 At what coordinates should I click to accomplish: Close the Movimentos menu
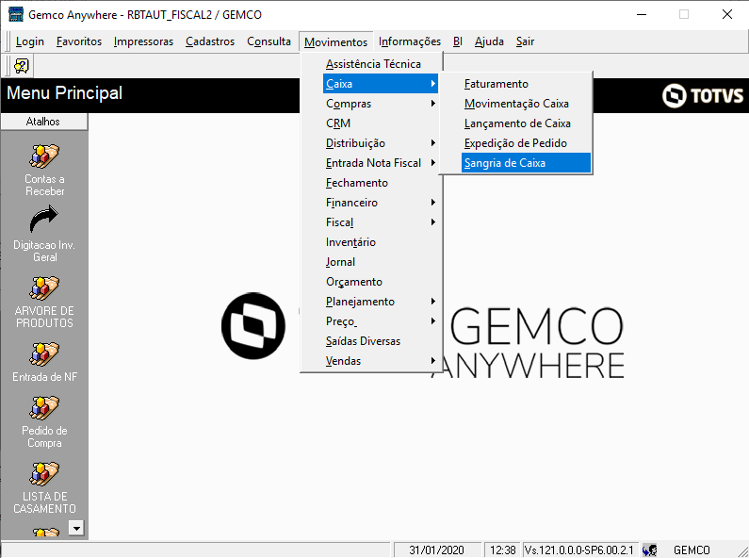[x=335, y=42]
